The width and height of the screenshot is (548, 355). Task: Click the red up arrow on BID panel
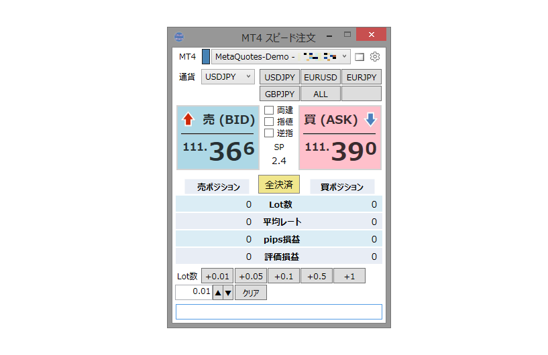tap(188, 119)
